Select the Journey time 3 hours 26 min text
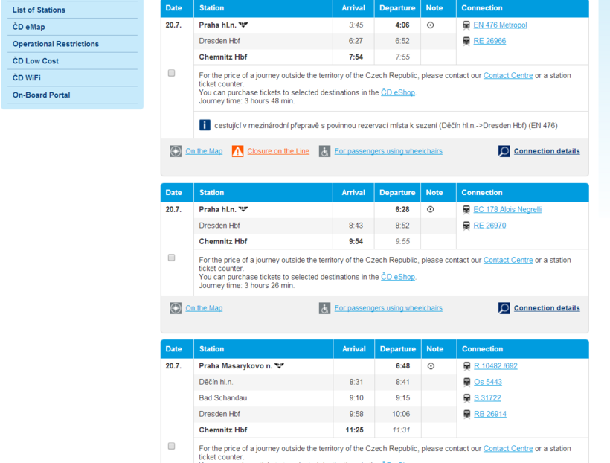This screenshot has height=463, width=610. (x=247, y=286)
